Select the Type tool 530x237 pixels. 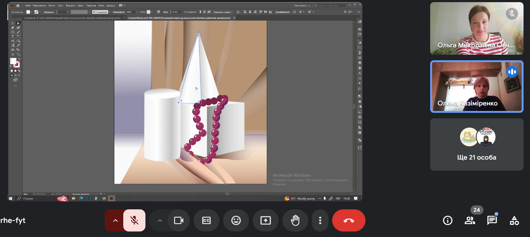point(13,37)
